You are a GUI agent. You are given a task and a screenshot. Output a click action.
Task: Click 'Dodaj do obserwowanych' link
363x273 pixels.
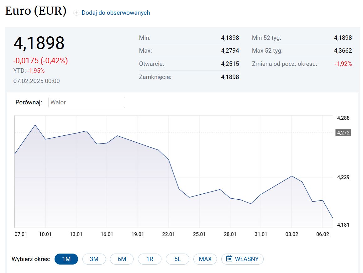pyautogui.click(x=115, y=13)
